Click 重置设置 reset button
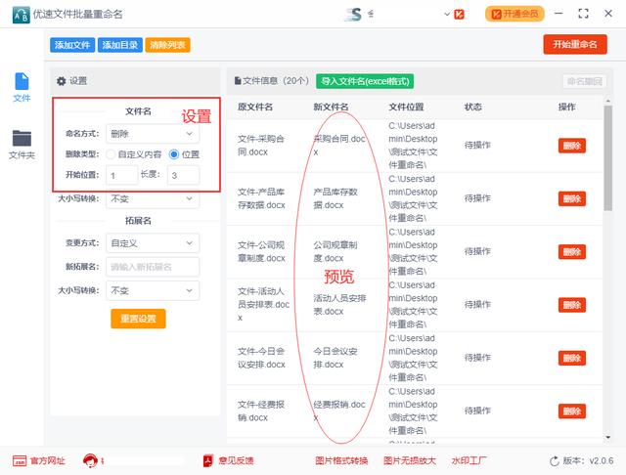This screenshot has width=626, height=475. (x=138, y=319)
